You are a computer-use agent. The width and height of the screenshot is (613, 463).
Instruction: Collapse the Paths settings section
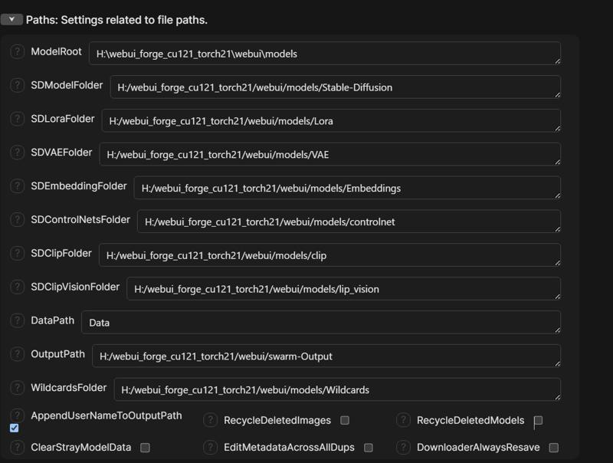pyautogui.click(x=11, y=20)
